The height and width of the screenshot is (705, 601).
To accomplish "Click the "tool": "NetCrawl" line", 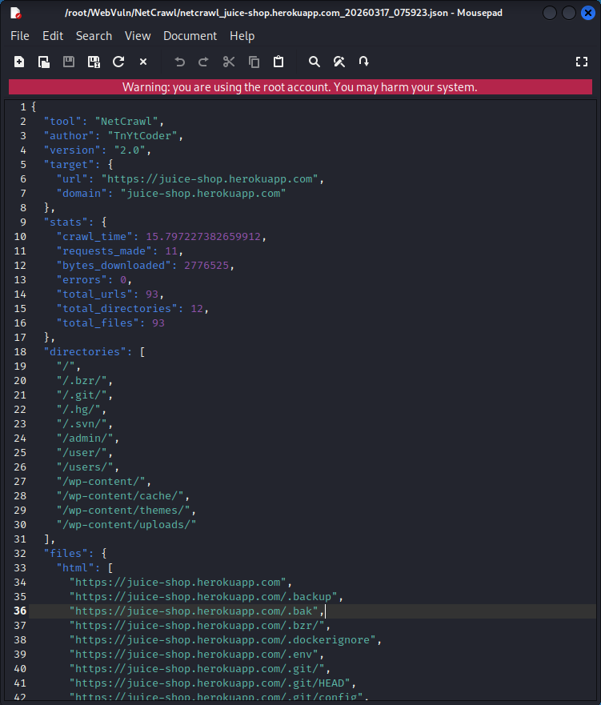I will [x=104, y=122].
